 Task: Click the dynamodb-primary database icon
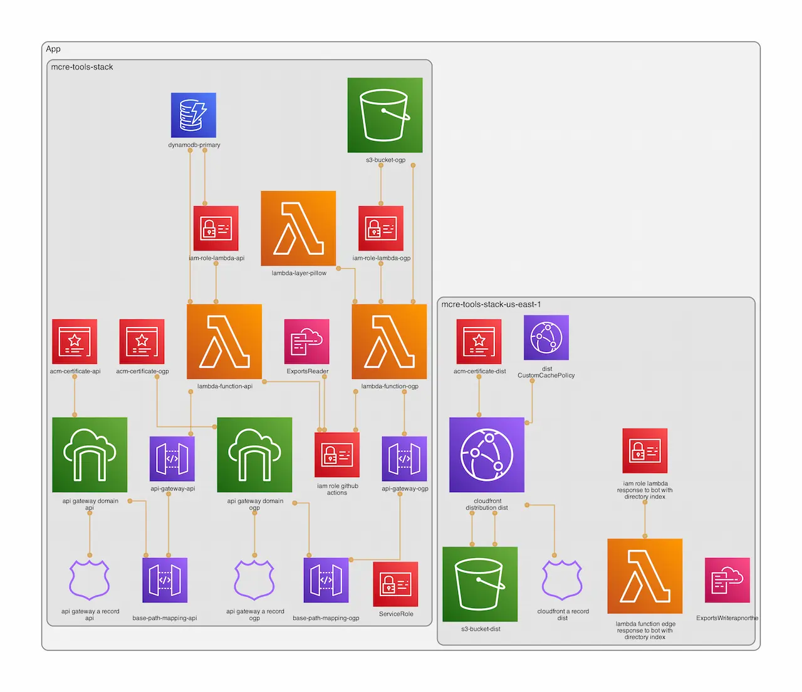coord(194,115)
